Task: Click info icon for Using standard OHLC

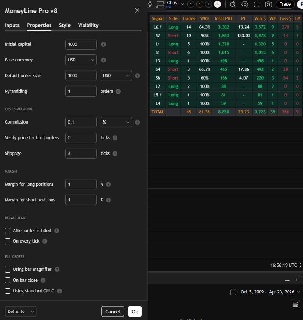Action: [59, 291]
